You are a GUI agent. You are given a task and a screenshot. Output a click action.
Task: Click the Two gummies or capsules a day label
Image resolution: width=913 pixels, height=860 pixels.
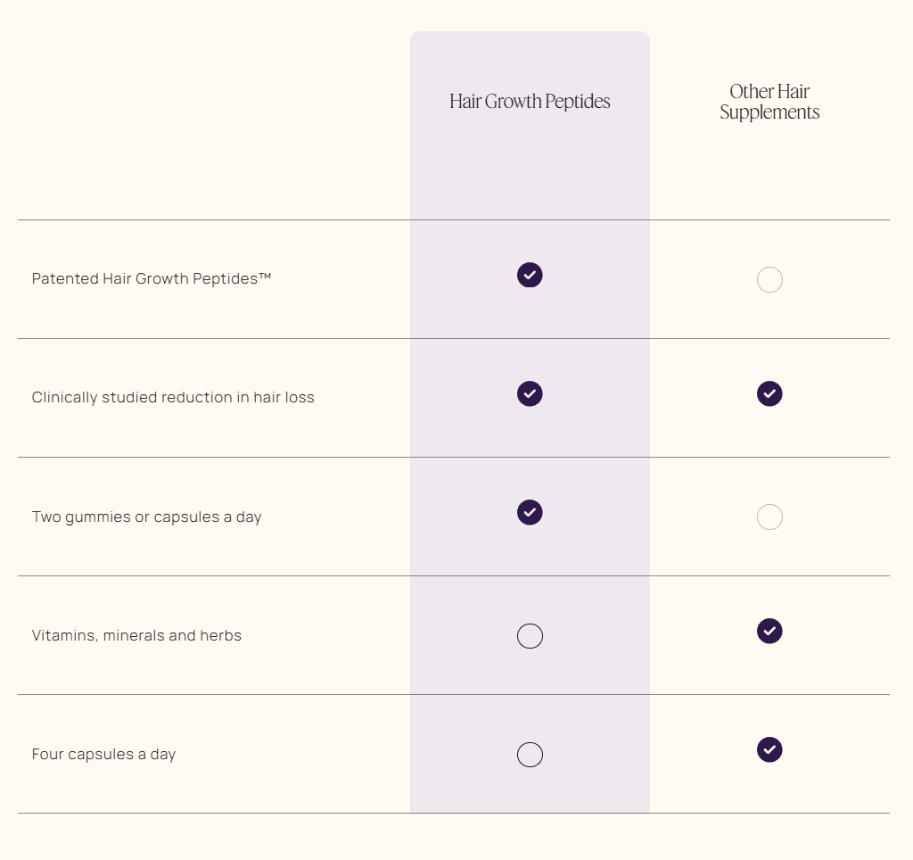tap(146, 517)
